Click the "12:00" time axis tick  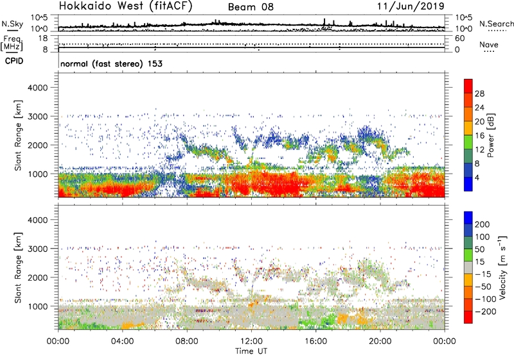[x=251, y=342]
